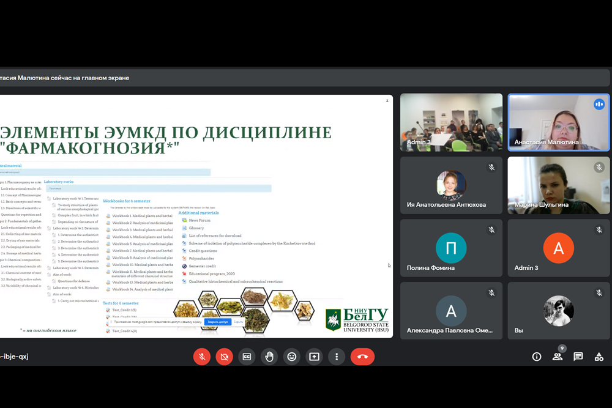Image resolution: width=612 pixels, height=408 pixels.
Task: Click Admin 3's orange A avatar
Action: 559,248
